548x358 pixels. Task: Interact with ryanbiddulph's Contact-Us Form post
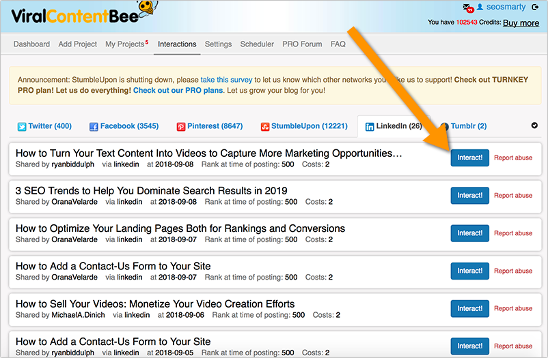469,346
